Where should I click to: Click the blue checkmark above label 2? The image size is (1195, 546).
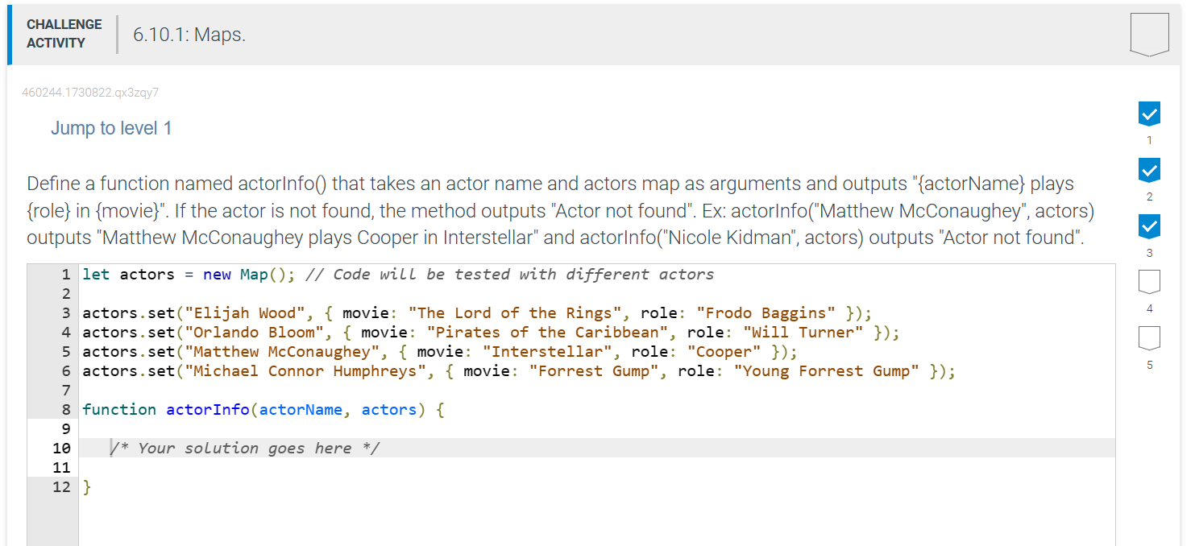click(1148, 169)
